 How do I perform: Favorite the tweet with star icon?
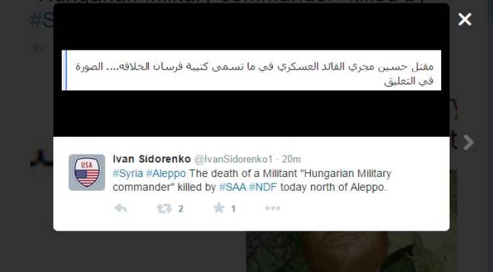pyautogui.click(x=219, y=208)
